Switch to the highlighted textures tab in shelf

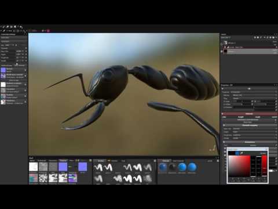(63, 161)
